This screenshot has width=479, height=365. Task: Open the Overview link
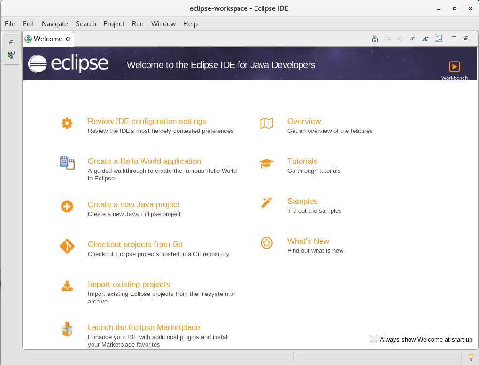pos(304,121)
